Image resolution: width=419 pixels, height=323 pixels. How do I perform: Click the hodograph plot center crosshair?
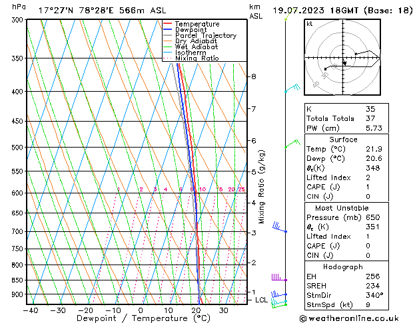[343, 58]
